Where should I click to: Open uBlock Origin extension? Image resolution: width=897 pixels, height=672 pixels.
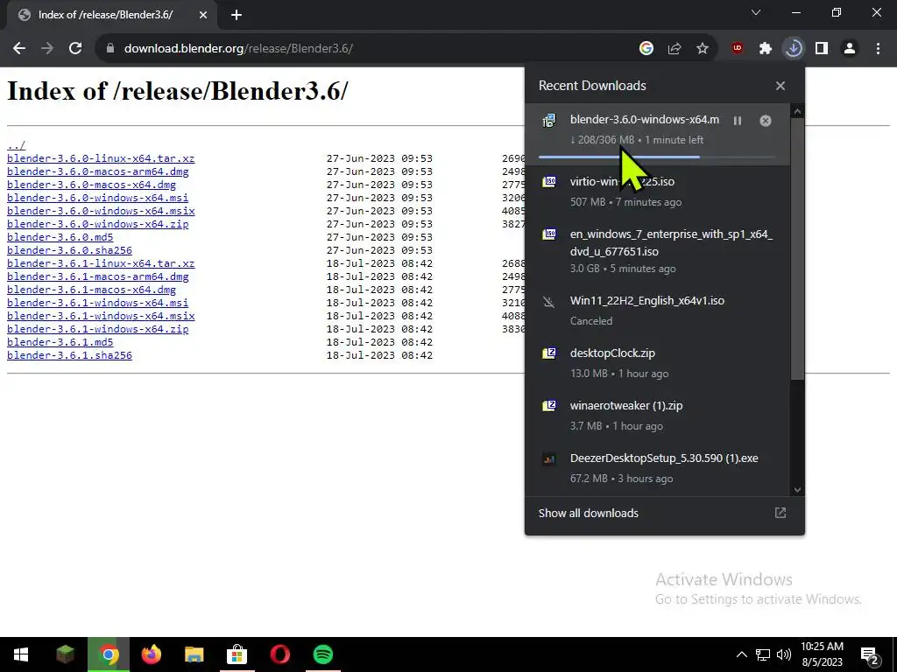(x=738, y=49)
